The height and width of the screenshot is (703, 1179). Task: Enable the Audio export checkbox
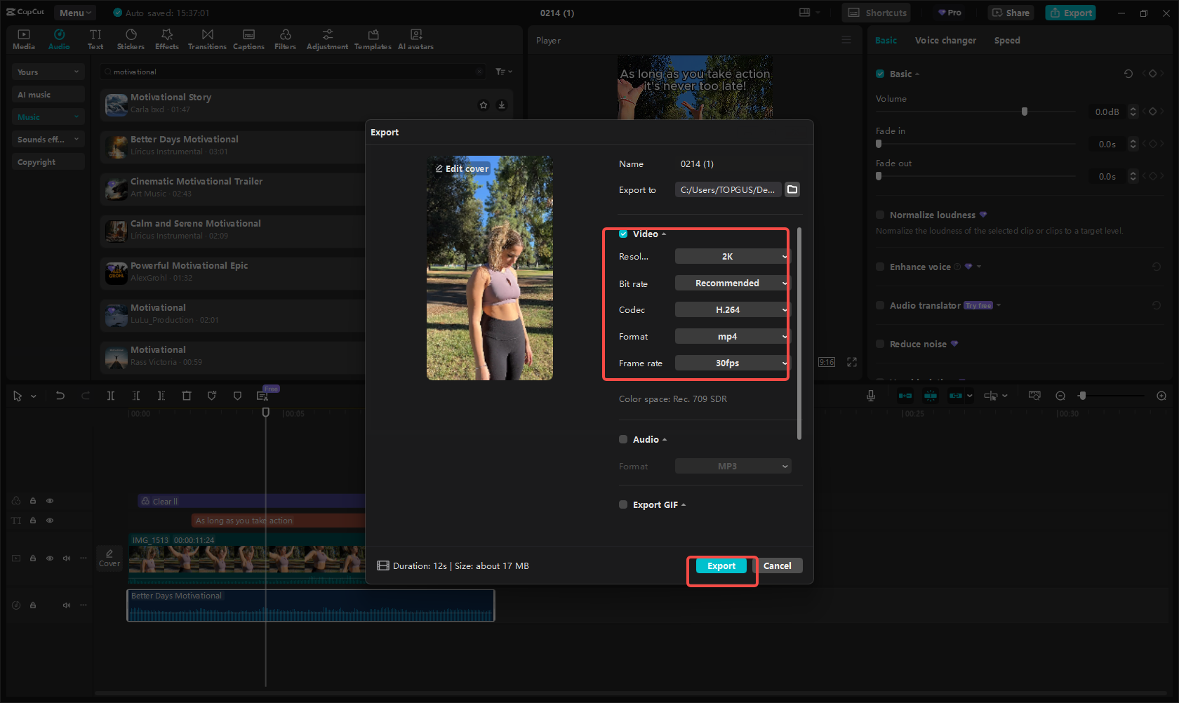tap(623, 439)
